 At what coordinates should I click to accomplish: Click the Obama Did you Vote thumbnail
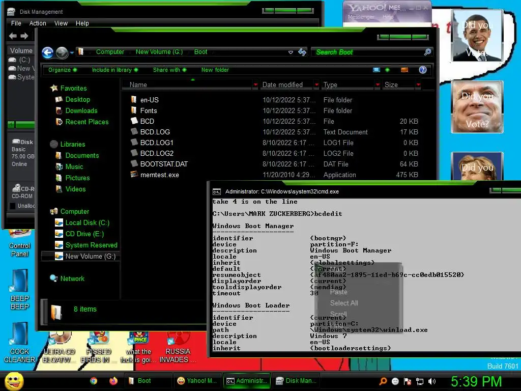[477, 35]
